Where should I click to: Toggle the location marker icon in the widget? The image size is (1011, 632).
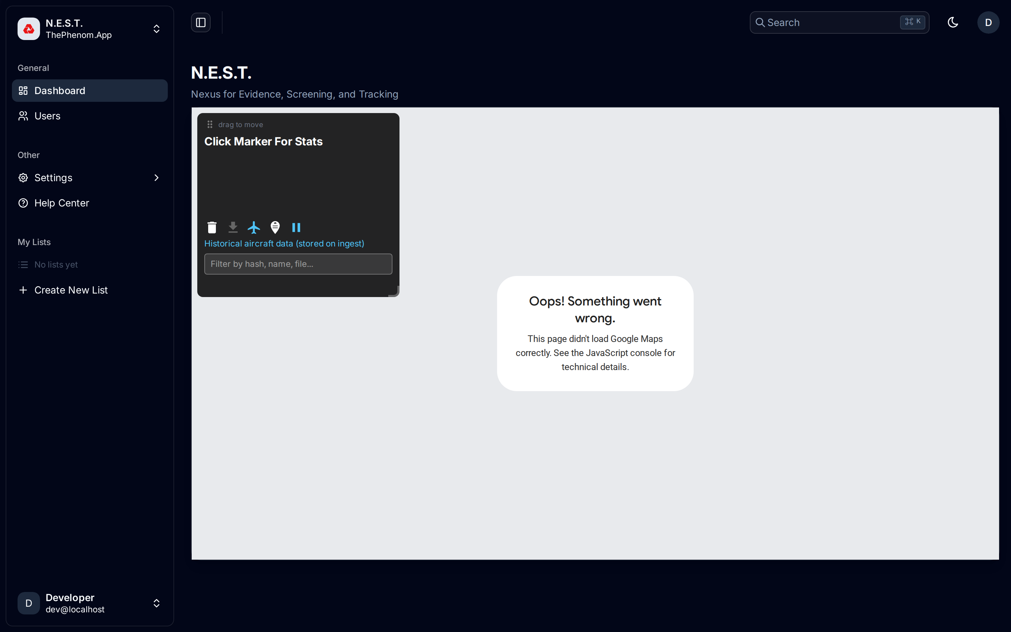click(x=275, y=227)
